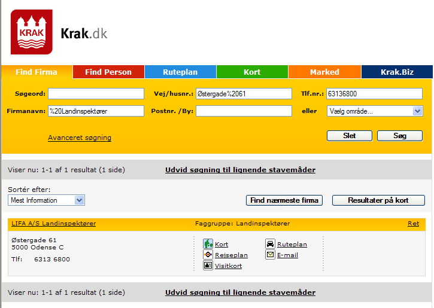Click phone number 6313 6800
434x308 pixels.
pos(52,260)
